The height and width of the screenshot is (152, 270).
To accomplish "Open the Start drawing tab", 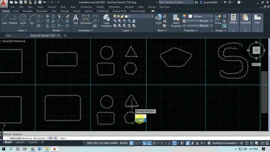I will 8,35.
